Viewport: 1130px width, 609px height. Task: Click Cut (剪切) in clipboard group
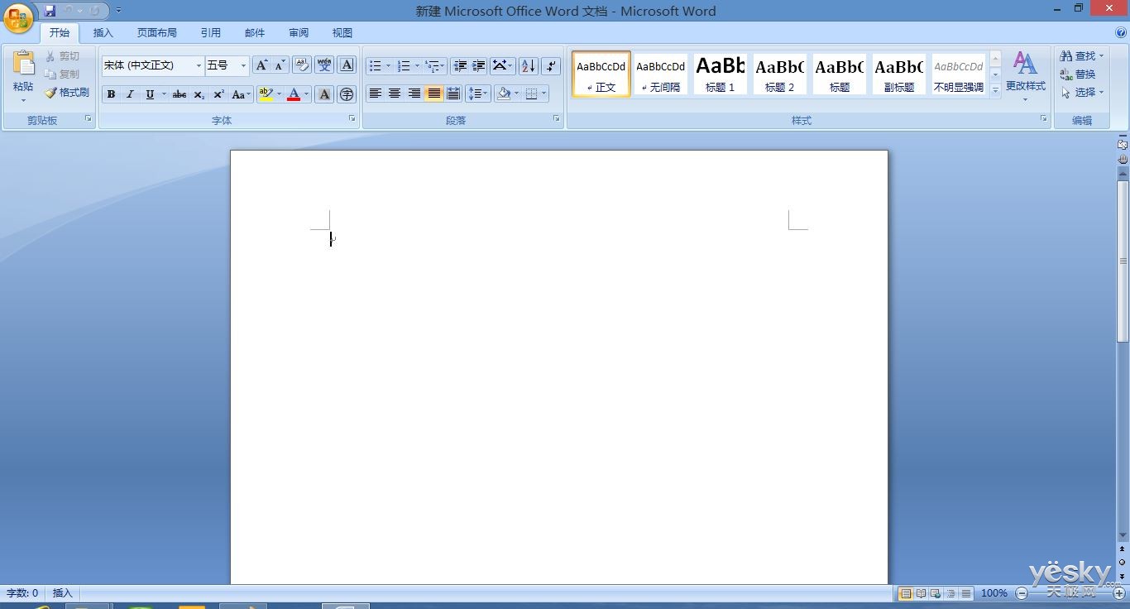click(63, 56)
